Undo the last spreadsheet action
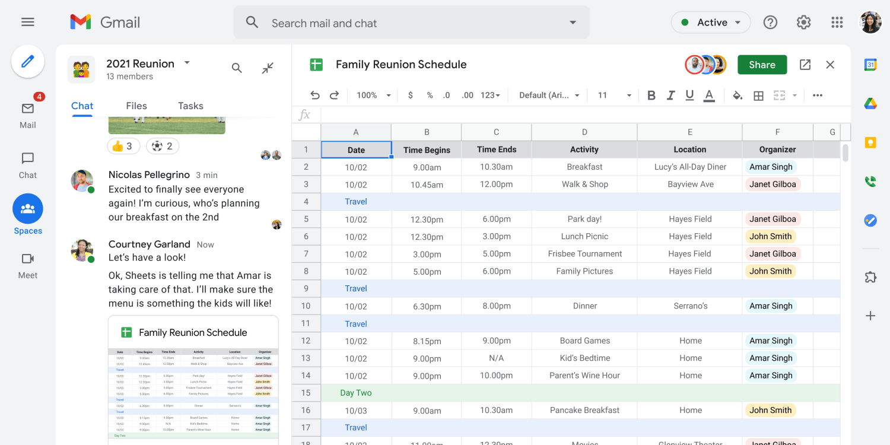The height and width of the screenshot is (445, 890). (315, 96)
